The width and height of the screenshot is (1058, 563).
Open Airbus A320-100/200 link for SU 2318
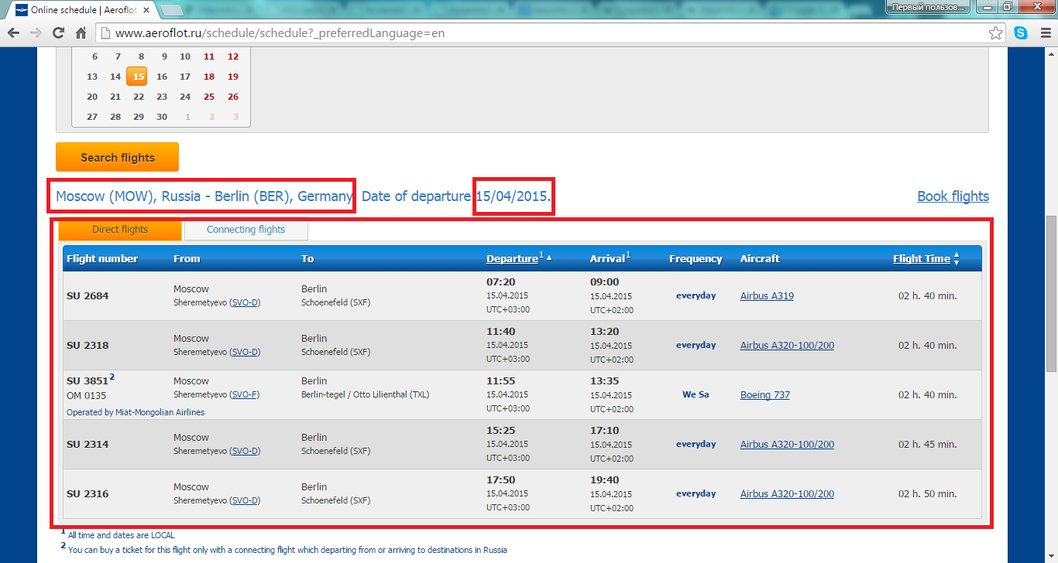[x=787, y=345]
